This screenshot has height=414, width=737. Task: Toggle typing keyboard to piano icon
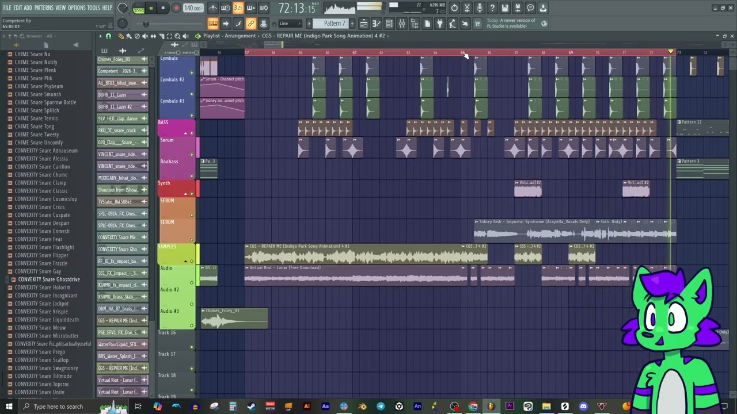[x=212, y=24]
